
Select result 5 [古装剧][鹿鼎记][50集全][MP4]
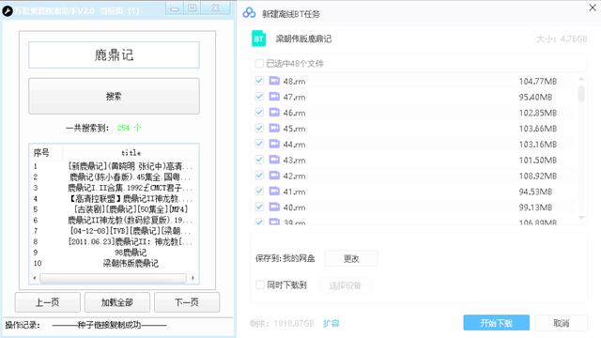114,209
